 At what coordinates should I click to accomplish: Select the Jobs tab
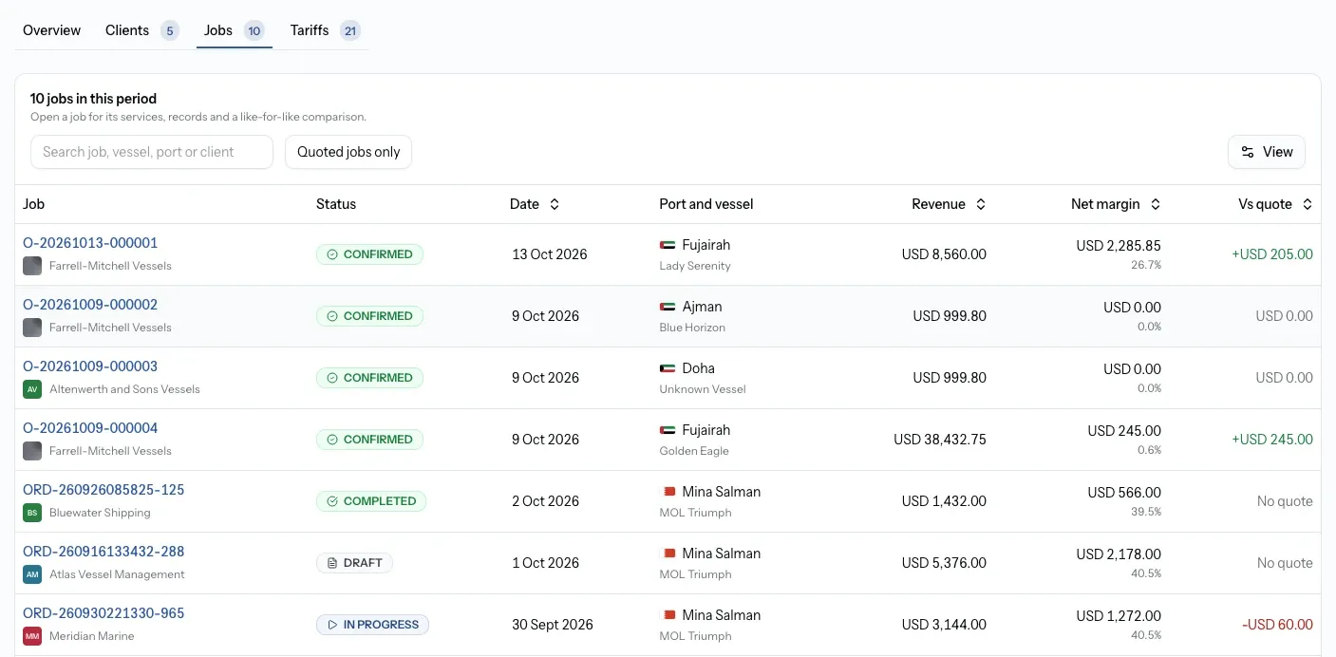coord(235,30)
